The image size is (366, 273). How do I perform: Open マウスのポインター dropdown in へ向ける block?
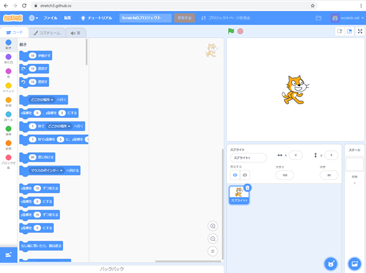coord(46,170)
